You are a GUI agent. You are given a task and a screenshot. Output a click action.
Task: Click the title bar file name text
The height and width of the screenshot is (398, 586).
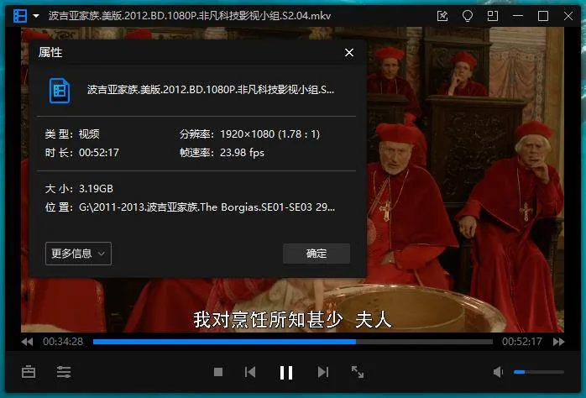coord(190,16)
